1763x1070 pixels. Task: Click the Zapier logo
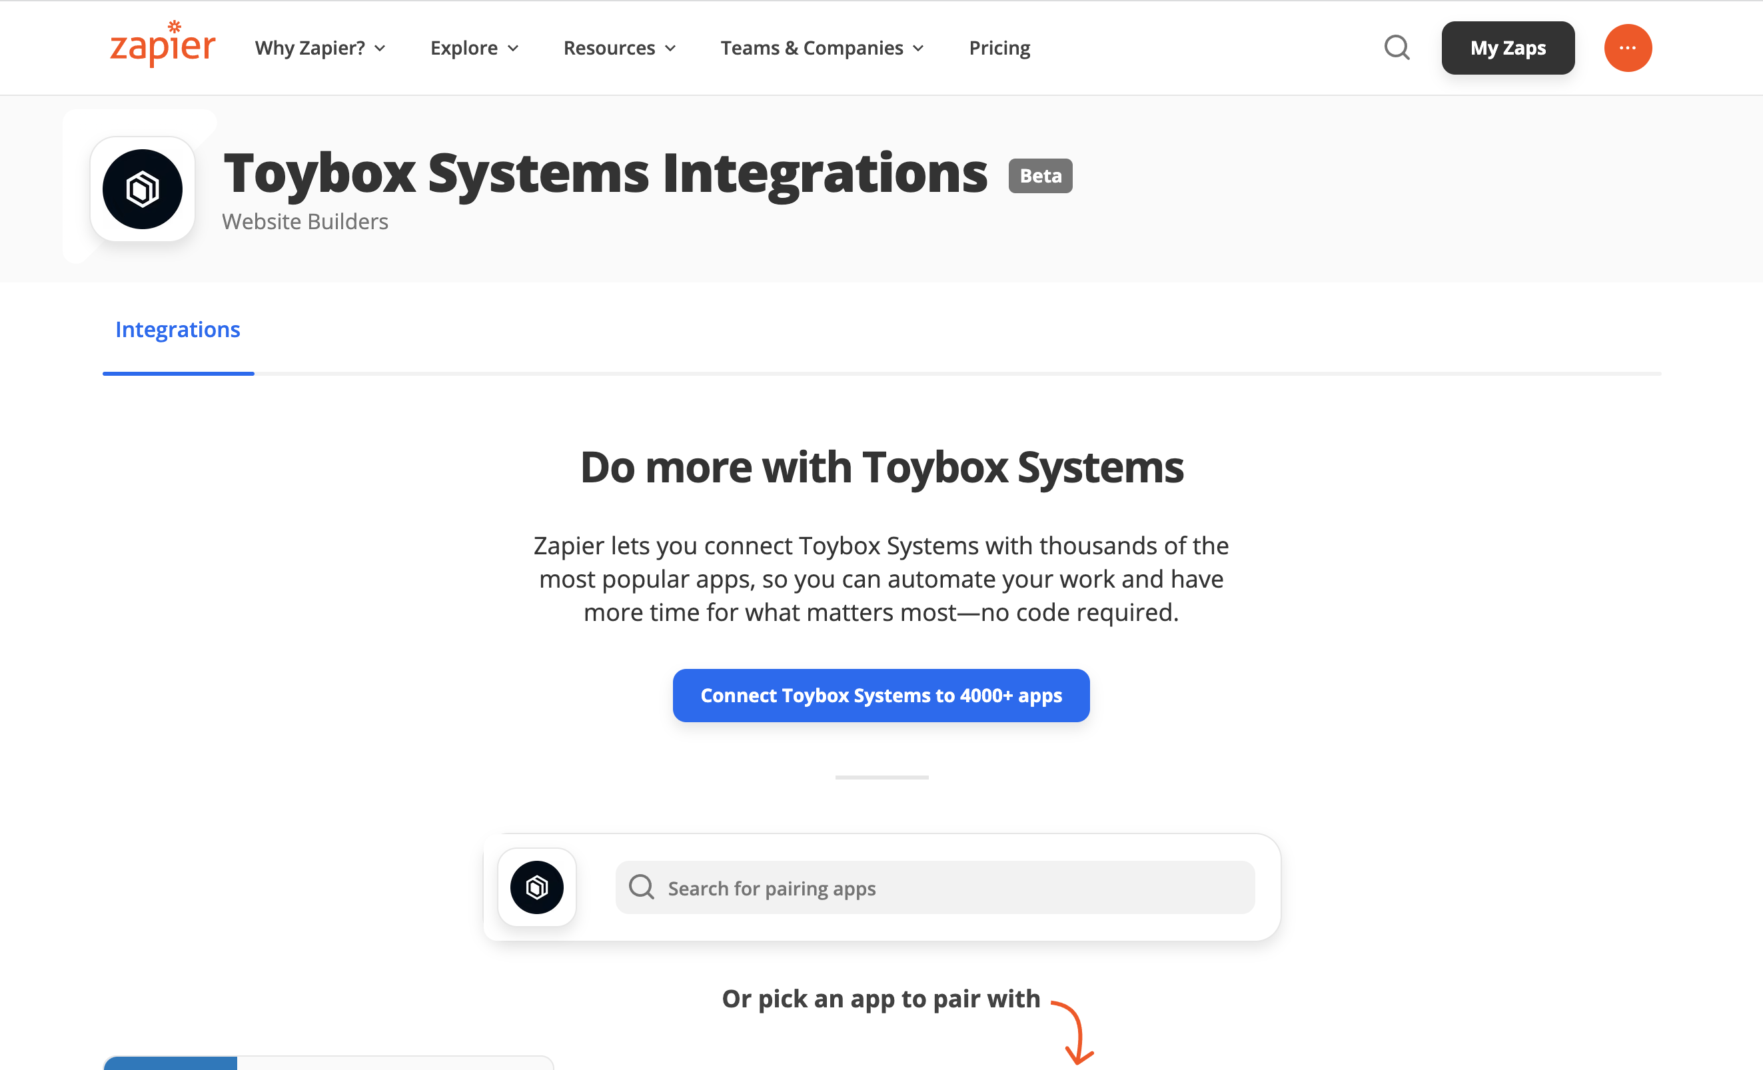[x=163, y=45]
